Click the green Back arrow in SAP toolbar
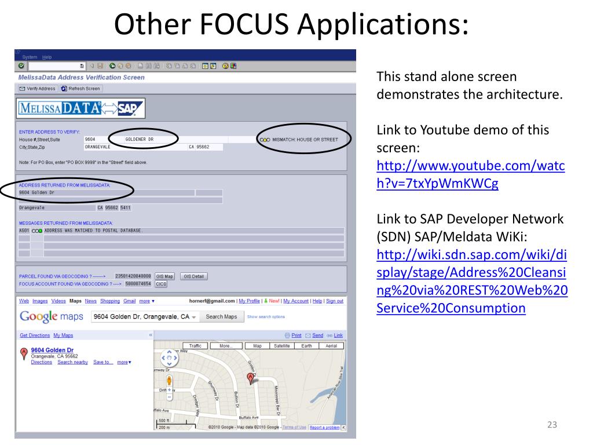593x445 pixels. 112,66
